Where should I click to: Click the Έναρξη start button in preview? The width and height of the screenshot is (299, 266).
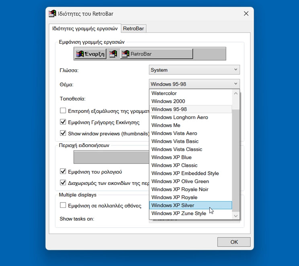[90, 54]
